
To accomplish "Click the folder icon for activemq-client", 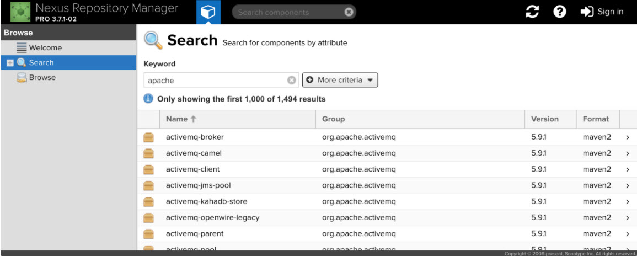I will [x=148, y=169].
